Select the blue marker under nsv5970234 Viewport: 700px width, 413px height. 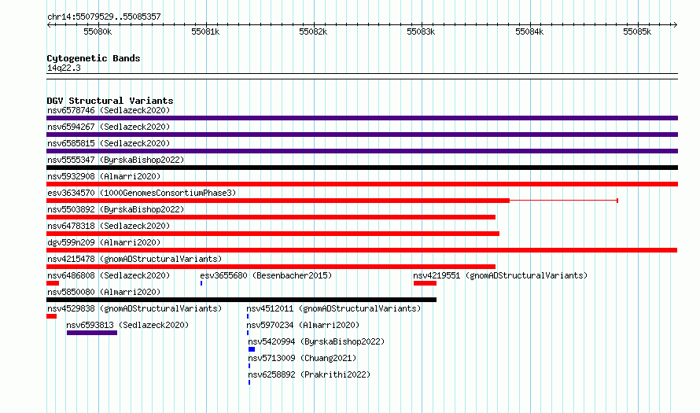(248, 333)
